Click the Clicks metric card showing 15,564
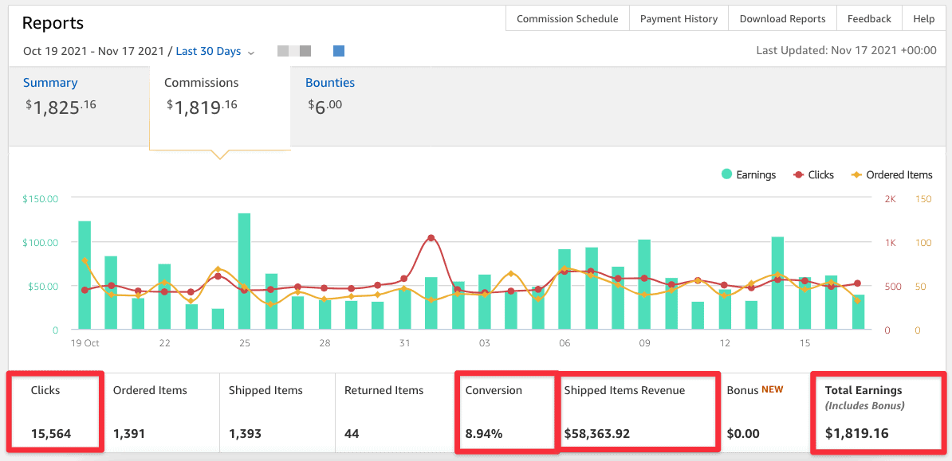 [x=54, y=412]
